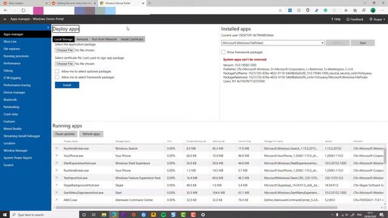Kill TextInputHost.exe with X icon
This screenshot has height=218, width=388.
point(56,177)
